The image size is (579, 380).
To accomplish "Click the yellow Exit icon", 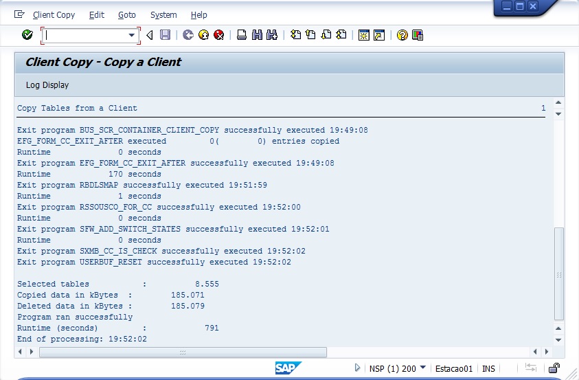I will (x=203, y=35).
